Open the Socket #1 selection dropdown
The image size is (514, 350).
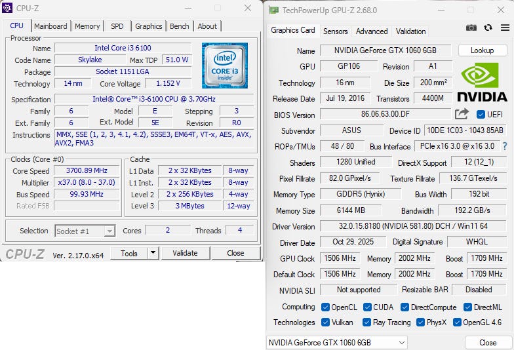click(x=85, y=231)
